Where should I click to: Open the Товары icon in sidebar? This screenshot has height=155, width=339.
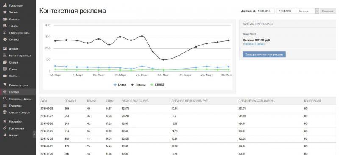tap(5, 26)
